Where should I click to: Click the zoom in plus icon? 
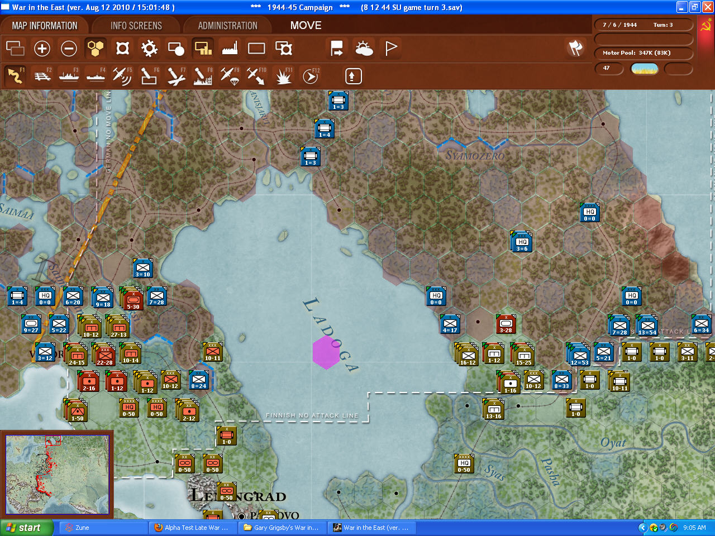(42, 49)
